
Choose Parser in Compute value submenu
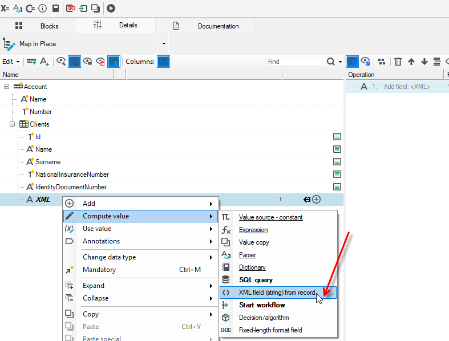tap(278, 255)
